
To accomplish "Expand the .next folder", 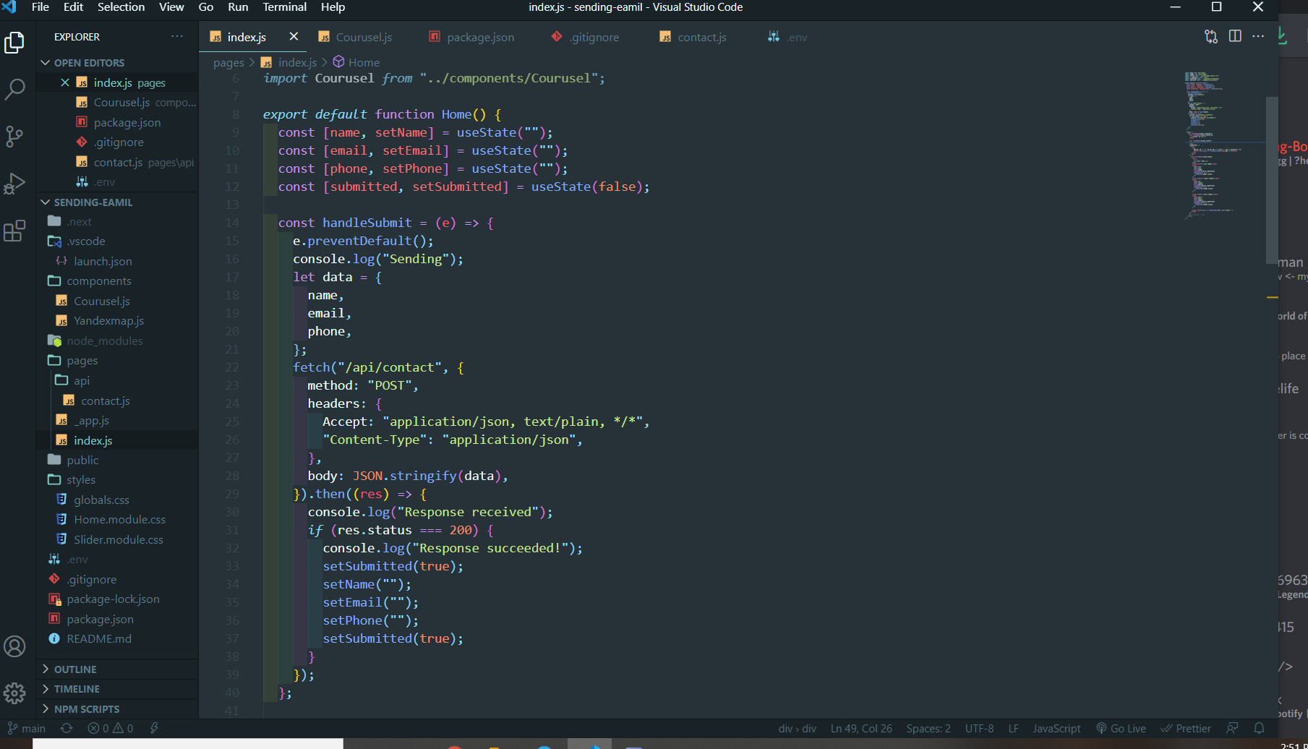I will tap(117, 221).
